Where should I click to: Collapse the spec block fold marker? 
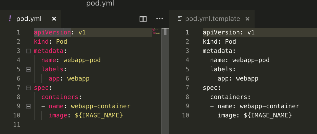click(28, 88)
